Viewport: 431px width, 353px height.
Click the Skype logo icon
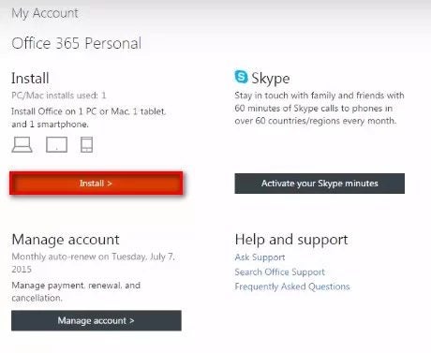click(241, 77)
